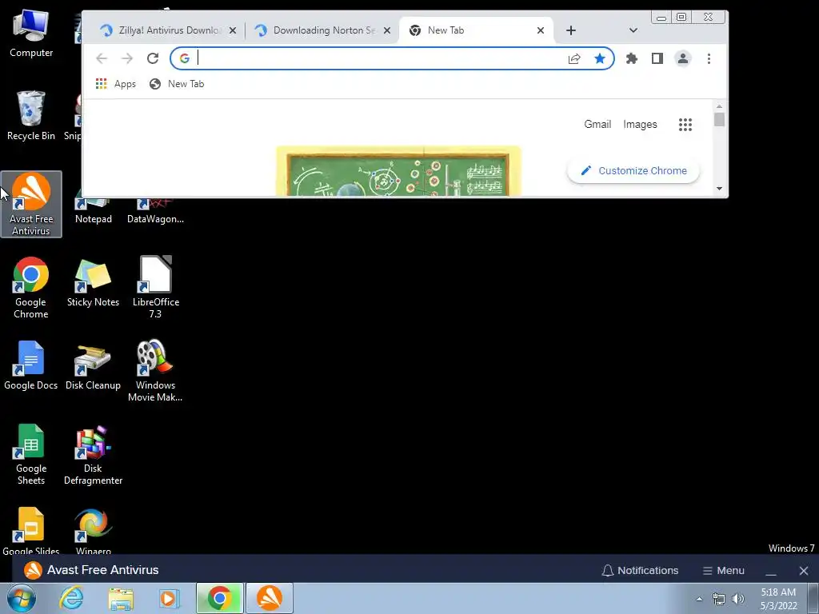Select Windows Movie Maker desktop shortcut
Image resolution: width=819 pixels, height=614 pixels.
coord(155,371)
